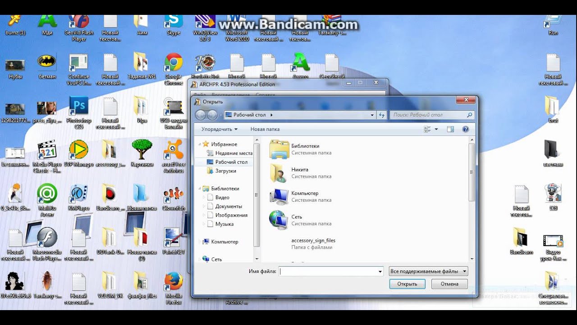This screenshot has width=577, height=325.
Task: Click the Новая папка toolbar button
Action: pos(265,129)
